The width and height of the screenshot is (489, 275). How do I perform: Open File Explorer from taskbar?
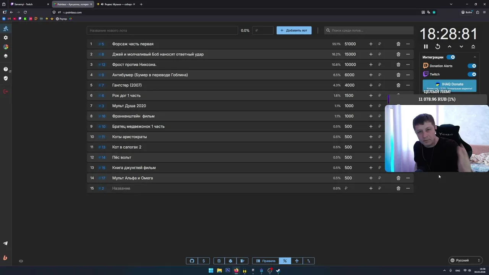point(219,270)
